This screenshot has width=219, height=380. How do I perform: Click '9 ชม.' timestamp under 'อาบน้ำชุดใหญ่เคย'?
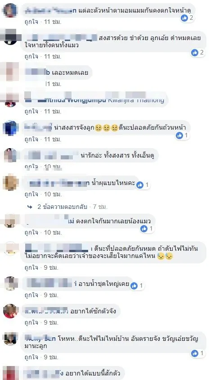click(x=51, y=295)
